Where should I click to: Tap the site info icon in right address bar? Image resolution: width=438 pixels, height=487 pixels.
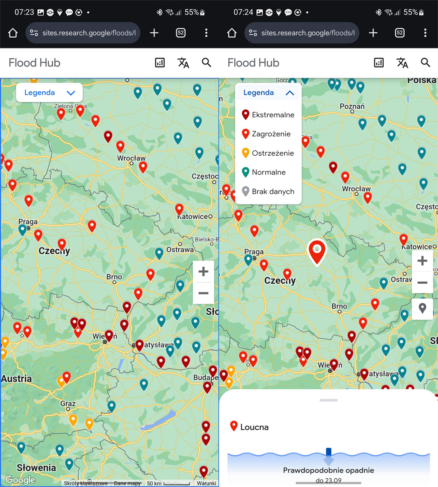pos(253,33)
